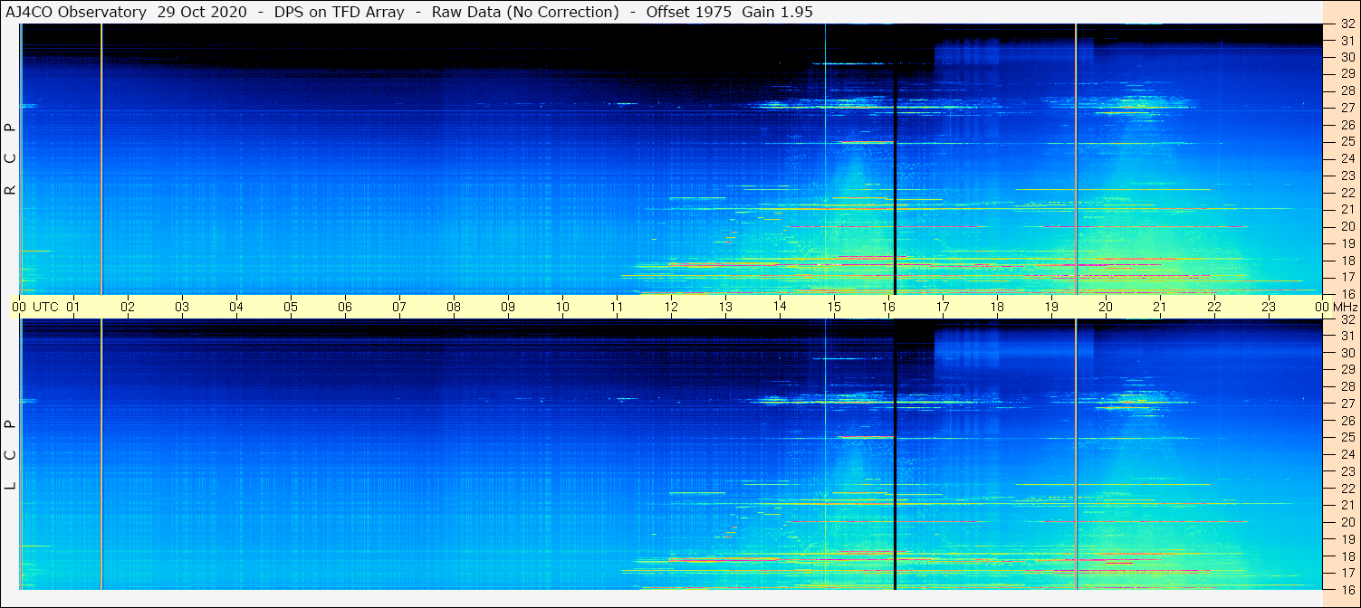Select the 'Offset 1975' value

689,13
